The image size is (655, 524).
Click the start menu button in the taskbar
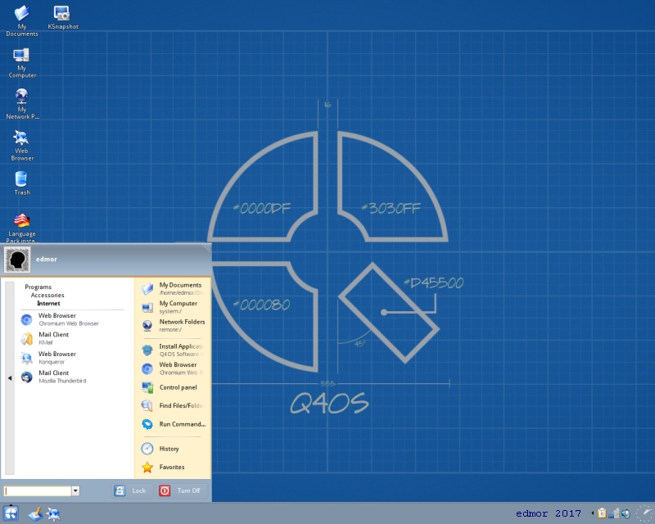coord(11,513)
